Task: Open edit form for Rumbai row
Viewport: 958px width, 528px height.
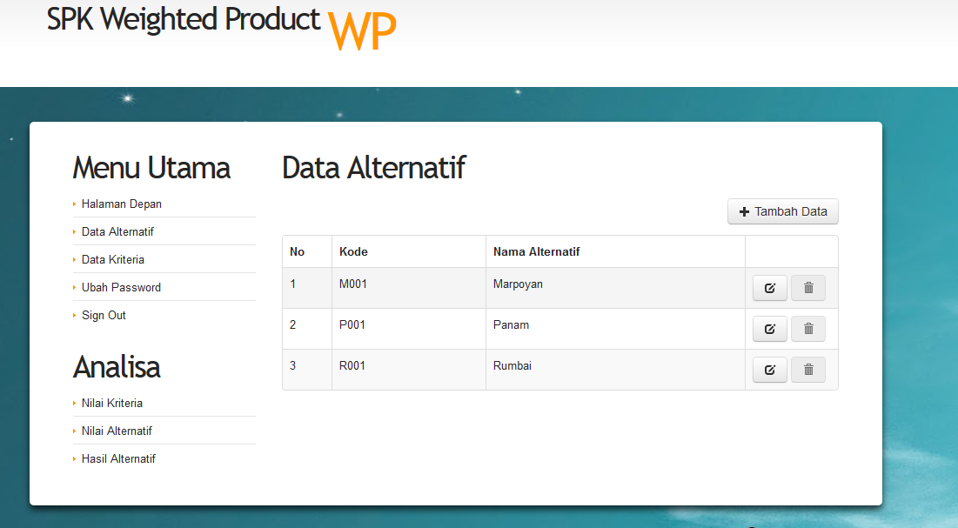Action: pyautogui.click(x=769, y=370)
